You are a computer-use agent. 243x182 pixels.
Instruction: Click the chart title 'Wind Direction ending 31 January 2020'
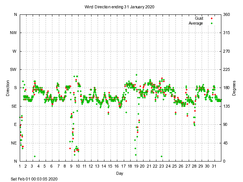119,7
